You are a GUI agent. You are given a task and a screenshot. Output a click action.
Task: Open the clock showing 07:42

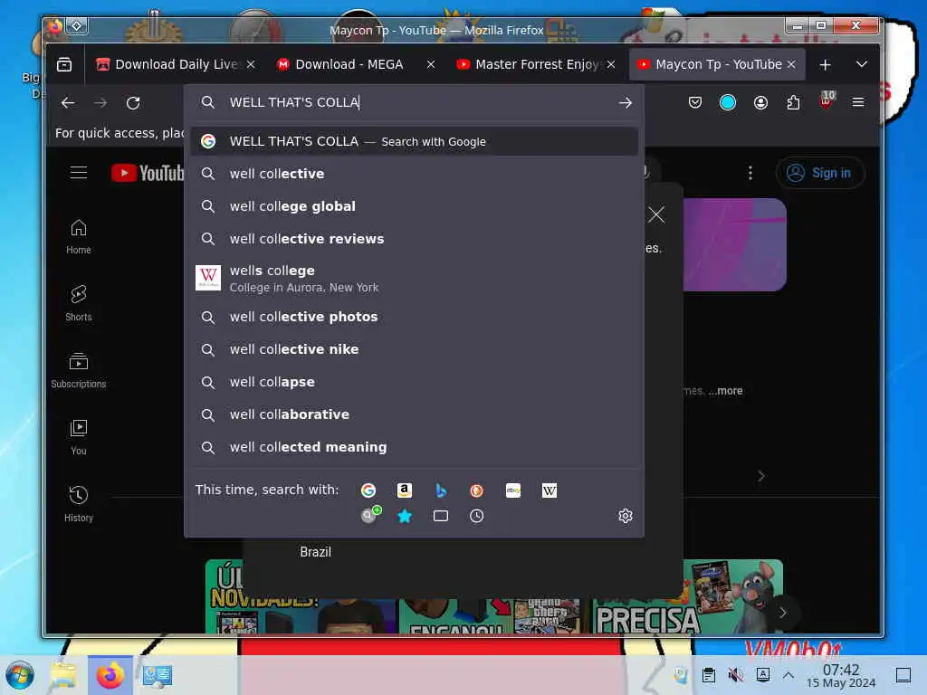point(841,675)
